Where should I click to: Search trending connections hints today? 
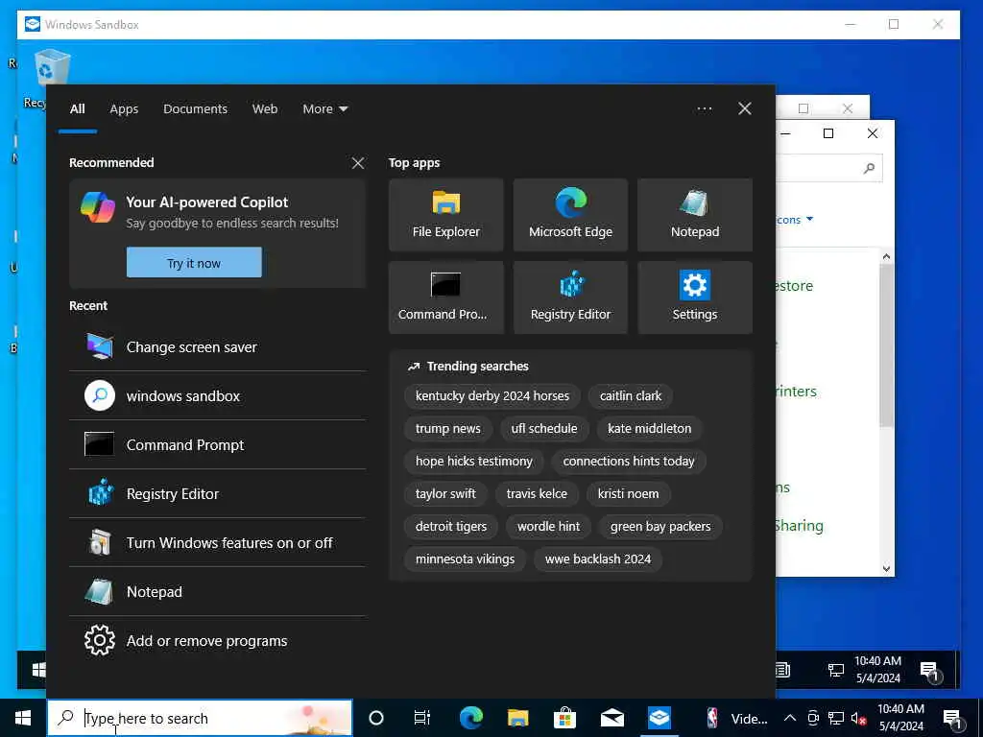[629, 462]
